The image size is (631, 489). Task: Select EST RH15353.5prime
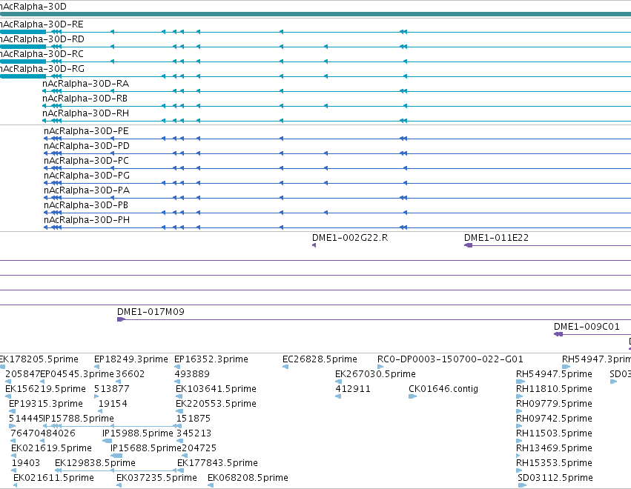click(554, 463)
